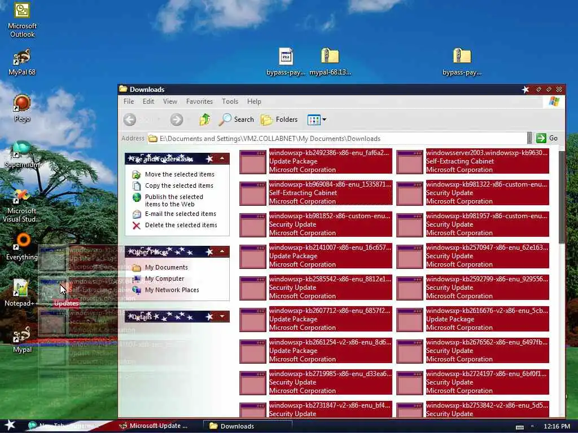Select the windowsserver2003.windowsxp-kb9630 file icon
The image size is (578, 433).
[410, 162]
